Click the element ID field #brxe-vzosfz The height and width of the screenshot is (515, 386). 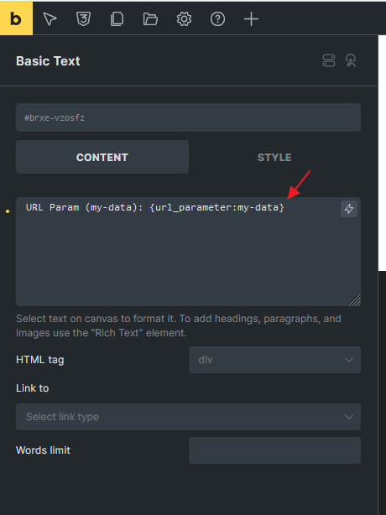tap(188, 117)
